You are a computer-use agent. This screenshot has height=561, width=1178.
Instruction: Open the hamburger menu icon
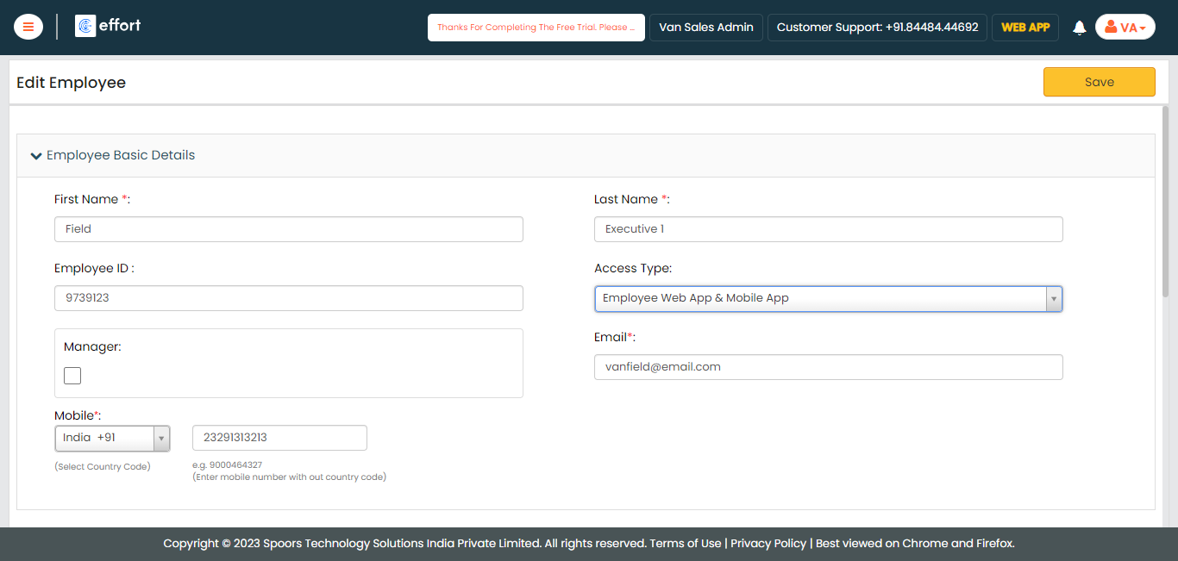pyautogui.click(x=28, y=27)
